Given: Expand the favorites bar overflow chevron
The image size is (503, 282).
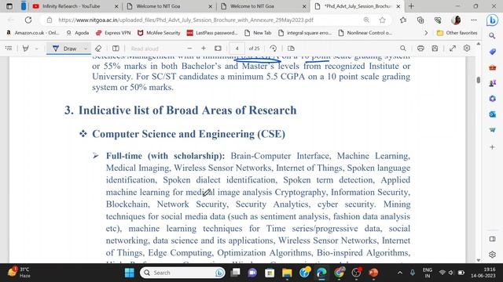Looking at the screenshot, I should click(x=426, y=33).
